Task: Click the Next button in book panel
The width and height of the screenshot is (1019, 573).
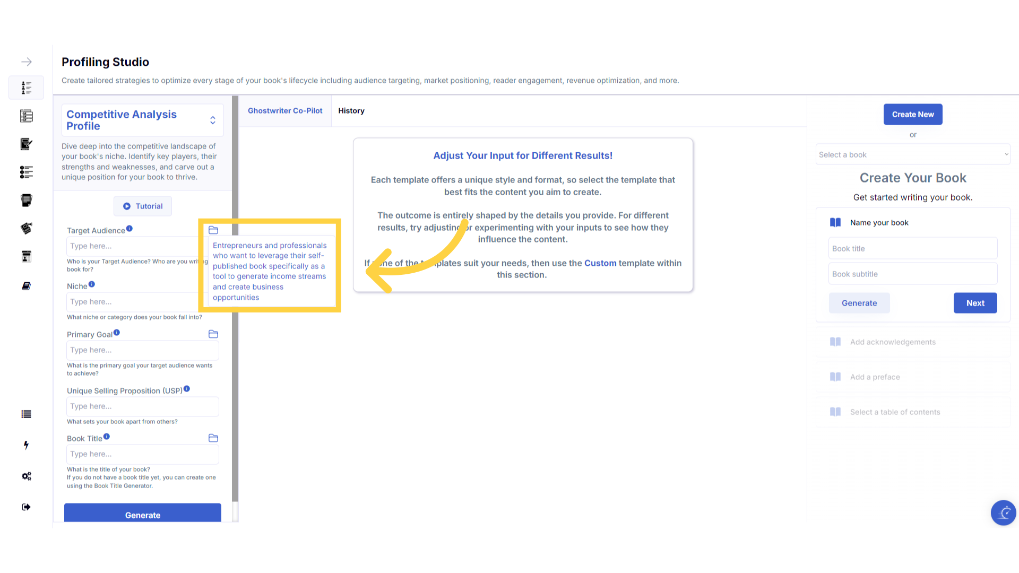Action: tap(975, 303)
